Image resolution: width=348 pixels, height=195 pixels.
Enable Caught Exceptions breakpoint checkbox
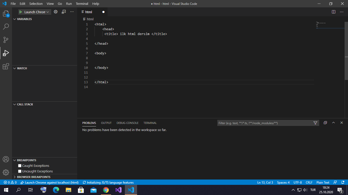[x=20, y=166]
